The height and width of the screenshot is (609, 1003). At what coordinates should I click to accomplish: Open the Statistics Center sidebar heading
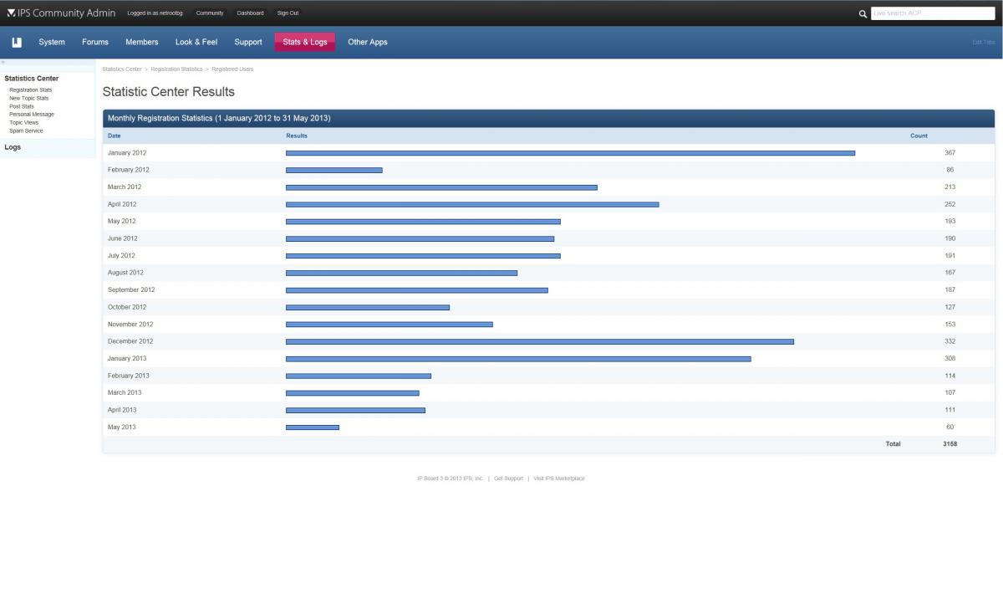[x=32, y=79]
